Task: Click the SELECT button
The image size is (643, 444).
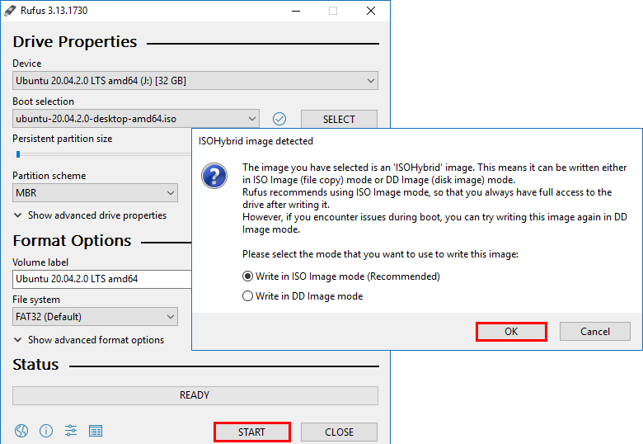Action: click(x=339, y=119)
